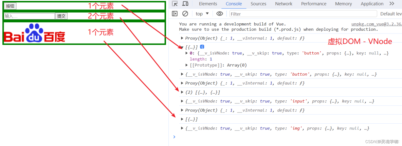Image resolution: width=402 pixels, height=146 pixels.
Task: Select the 'length: 1' property row
Action: click(x=201, y=59)
